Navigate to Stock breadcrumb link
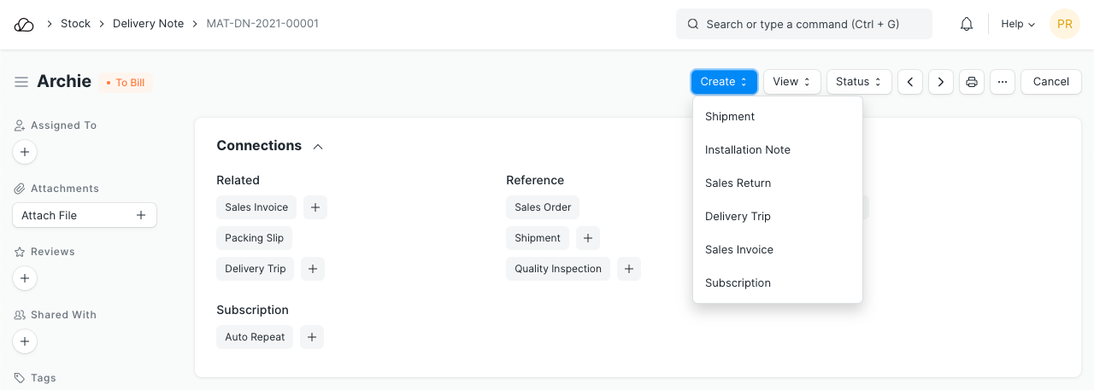The height and width of the screenshot is (390, 1094). [x=75, y=24]
